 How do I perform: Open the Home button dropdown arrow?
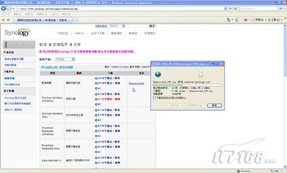coord(232,20)
